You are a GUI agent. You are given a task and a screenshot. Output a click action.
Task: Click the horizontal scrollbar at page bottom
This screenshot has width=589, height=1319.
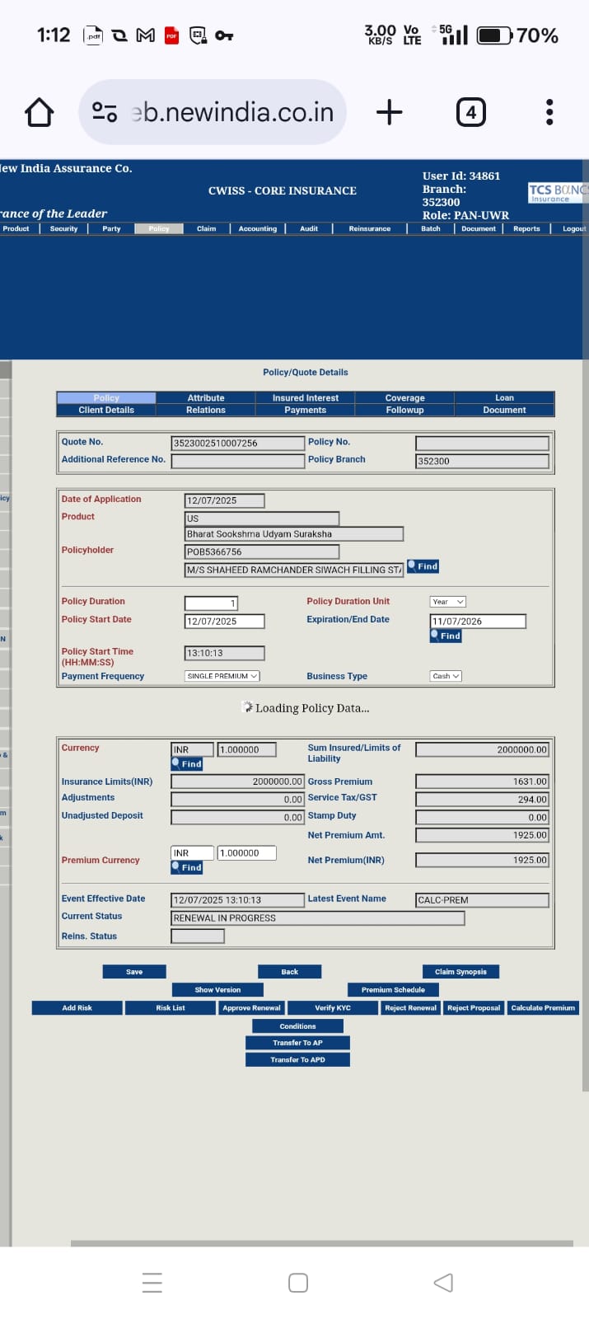tap(321, 1243)
